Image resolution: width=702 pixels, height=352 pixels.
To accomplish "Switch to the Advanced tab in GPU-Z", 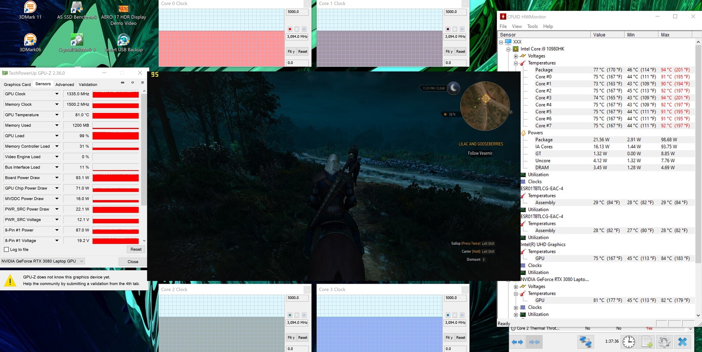I will tap(65, 85).
